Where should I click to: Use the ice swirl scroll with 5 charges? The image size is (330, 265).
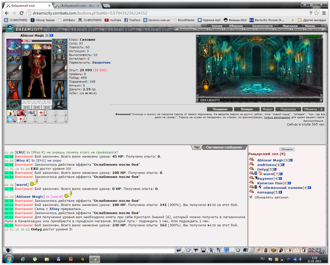[11, 119]
